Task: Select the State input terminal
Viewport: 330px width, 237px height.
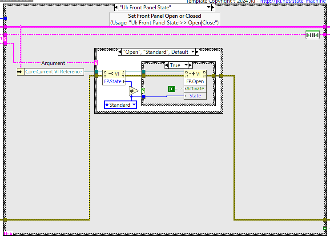Action: (x=195, y=96)
